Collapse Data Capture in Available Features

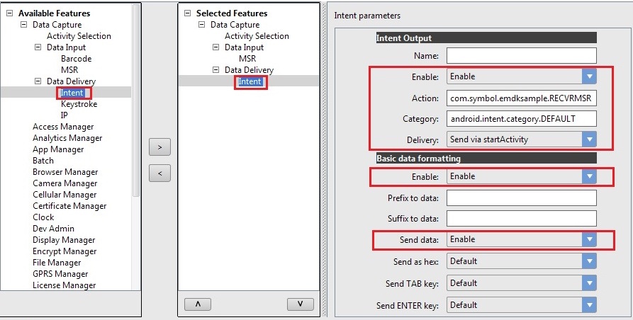(23, 25)
